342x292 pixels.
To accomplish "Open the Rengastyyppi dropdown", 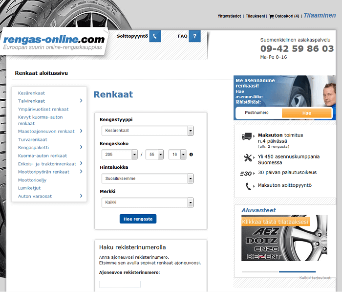I will pos(148,131).
